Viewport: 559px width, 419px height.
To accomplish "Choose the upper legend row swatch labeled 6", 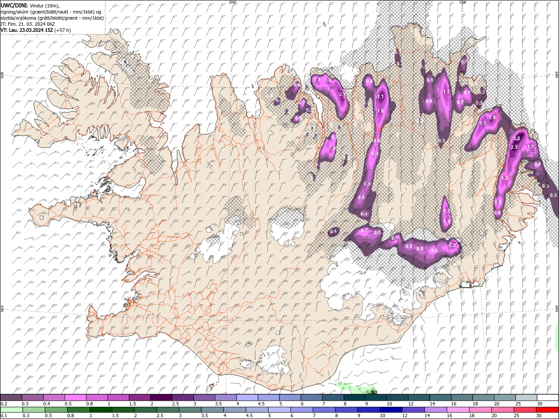I will point(311,398).
